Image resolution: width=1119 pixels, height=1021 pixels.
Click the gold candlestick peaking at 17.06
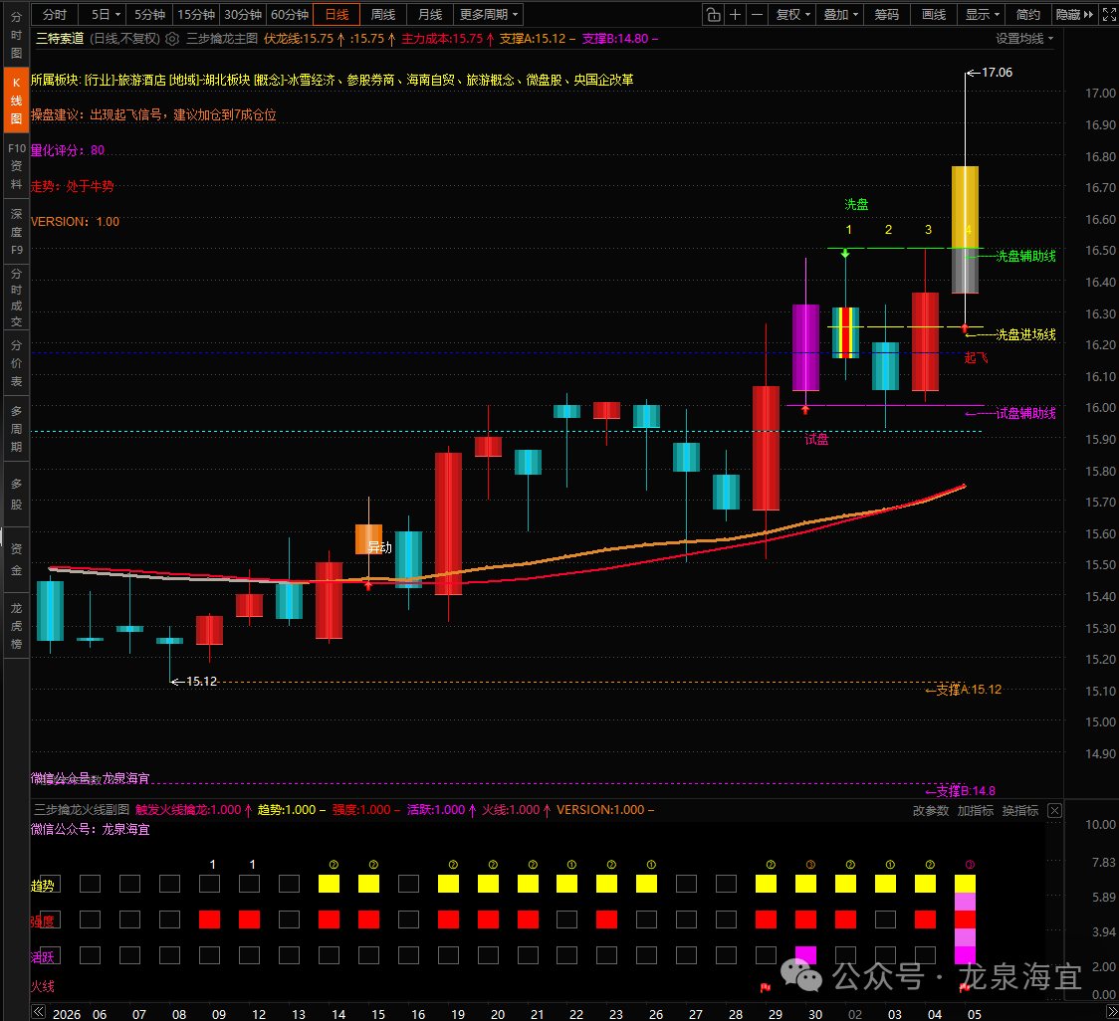coord(965,207)
